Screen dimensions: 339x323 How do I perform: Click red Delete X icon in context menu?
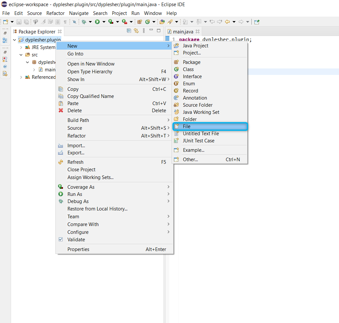(61, 110)
